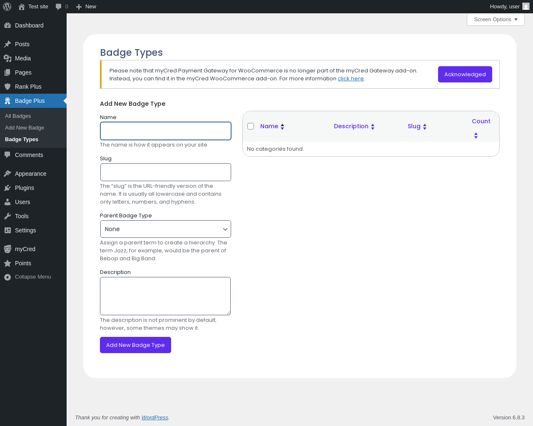This screenshot has height=426, width=533.
Task: Open the Points star icon
Action: [7, 263]
